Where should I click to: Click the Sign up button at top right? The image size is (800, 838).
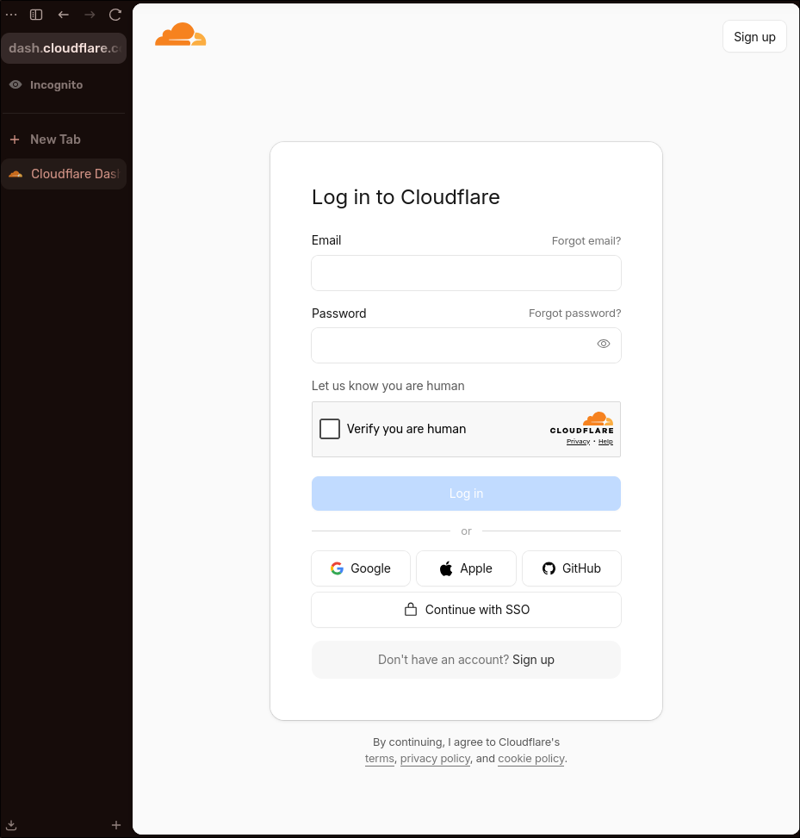(x=754, y=36)
